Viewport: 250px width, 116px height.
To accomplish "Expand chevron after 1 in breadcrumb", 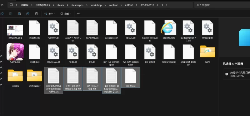I will pos(167,5).
